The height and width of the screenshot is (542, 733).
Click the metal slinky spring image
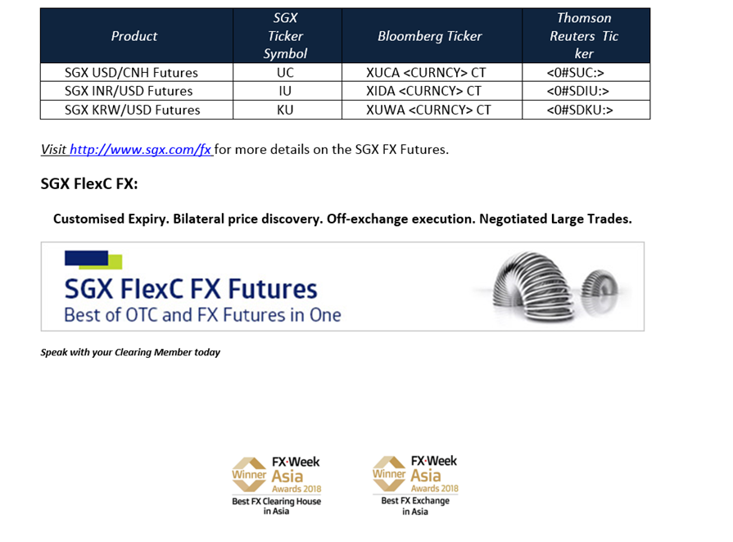[x=533, y=287]
